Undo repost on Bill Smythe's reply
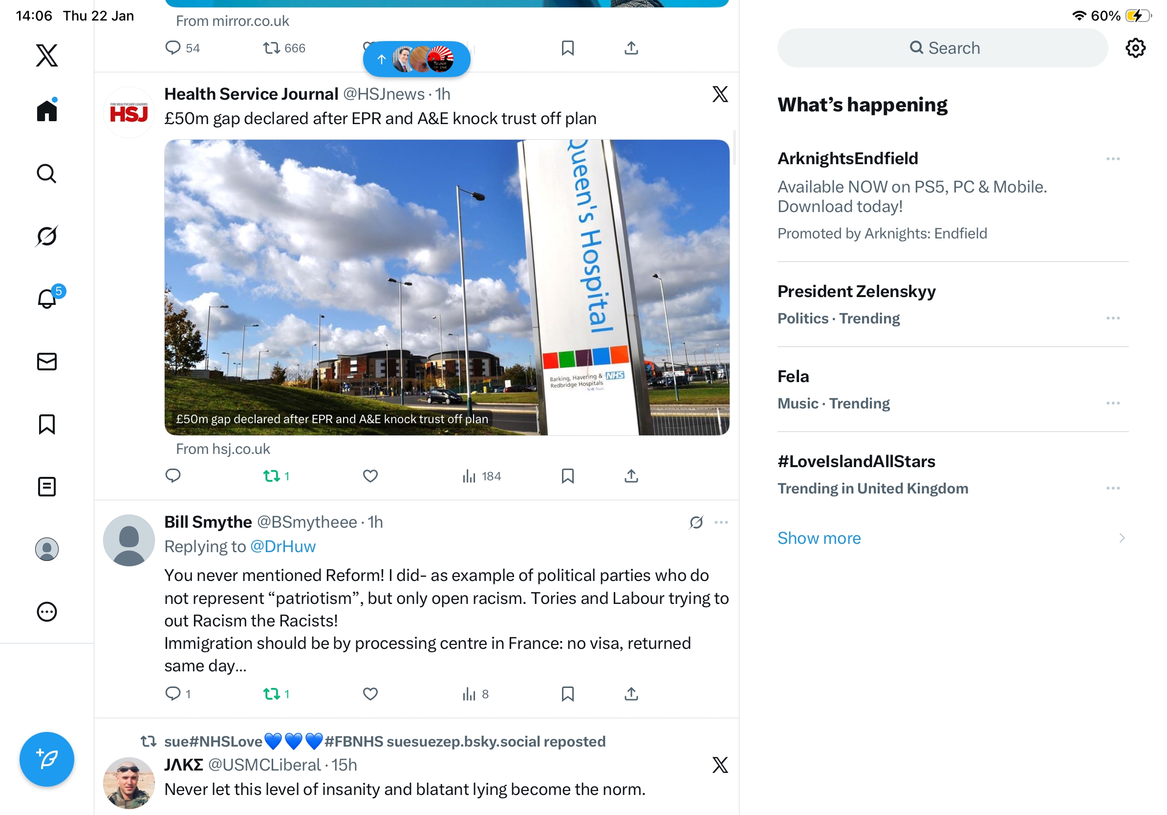This screenshot has width=1167, height=815. click(276, 693)
